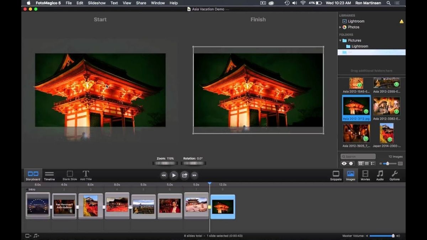Select the Blank Slide tool
Screen dimensions: 427x240
click(x=69, y=175)
